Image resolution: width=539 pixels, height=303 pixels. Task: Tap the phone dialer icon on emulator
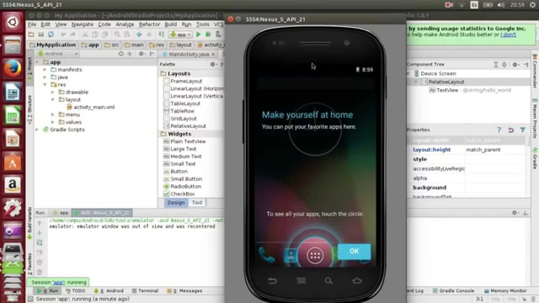coord(266,255)
